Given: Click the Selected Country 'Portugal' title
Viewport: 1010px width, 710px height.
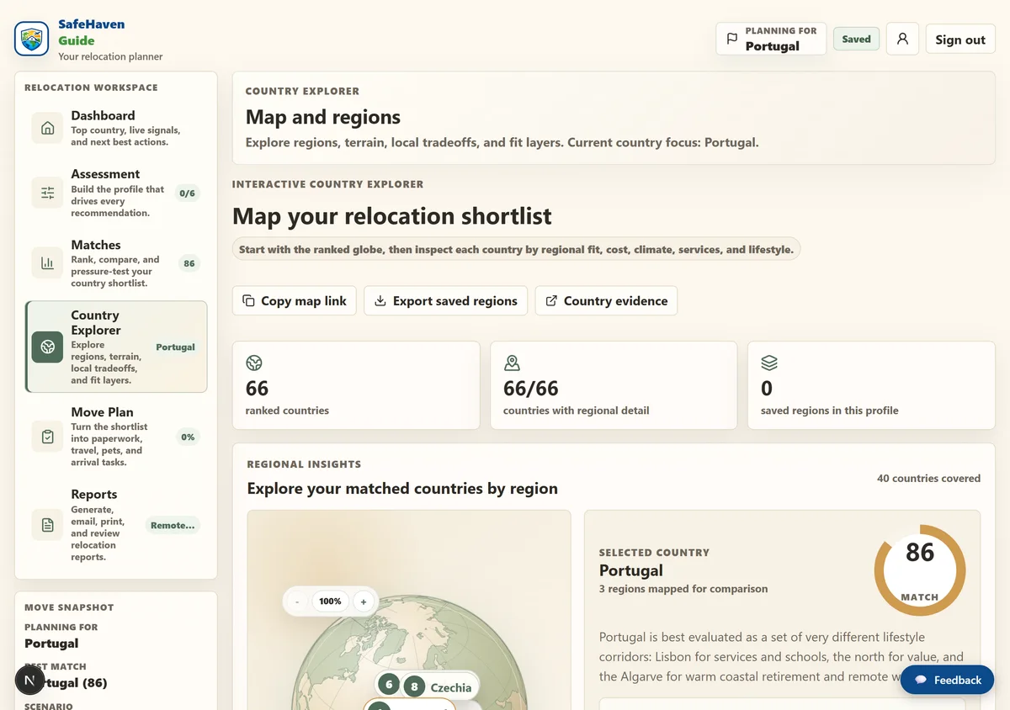Looking at the screenshot, I should click(631, 570).
